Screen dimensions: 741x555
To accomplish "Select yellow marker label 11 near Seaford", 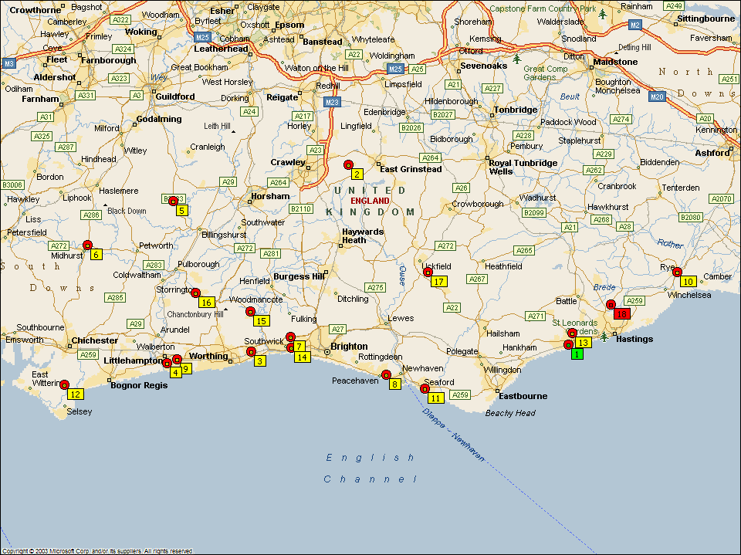I will click(x=435, y=398).
